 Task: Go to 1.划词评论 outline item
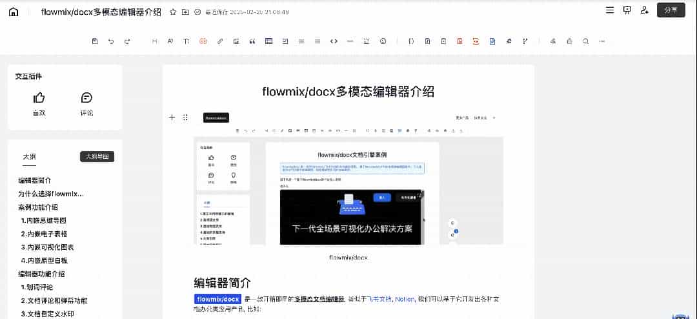(x=37, y=287)
